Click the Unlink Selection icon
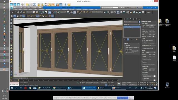 pos(21,12)
